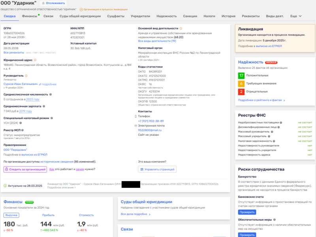Viewport: 316px width, 237px height.
Task: Open the Финансы tab
Action: click(x=30, y=16)
